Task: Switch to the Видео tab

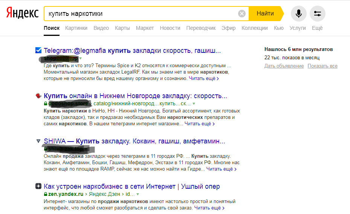Action: point(101,28)
